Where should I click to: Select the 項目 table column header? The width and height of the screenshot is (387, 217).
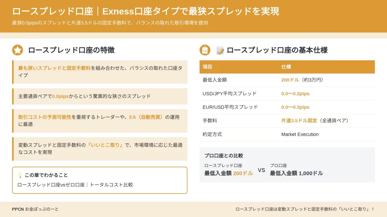pos(239,67)
